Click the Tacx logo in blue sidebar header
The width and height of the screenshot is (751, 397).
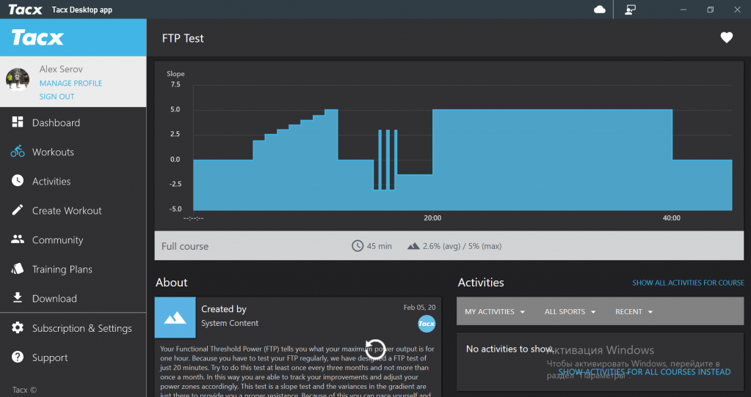coord(37,38)
